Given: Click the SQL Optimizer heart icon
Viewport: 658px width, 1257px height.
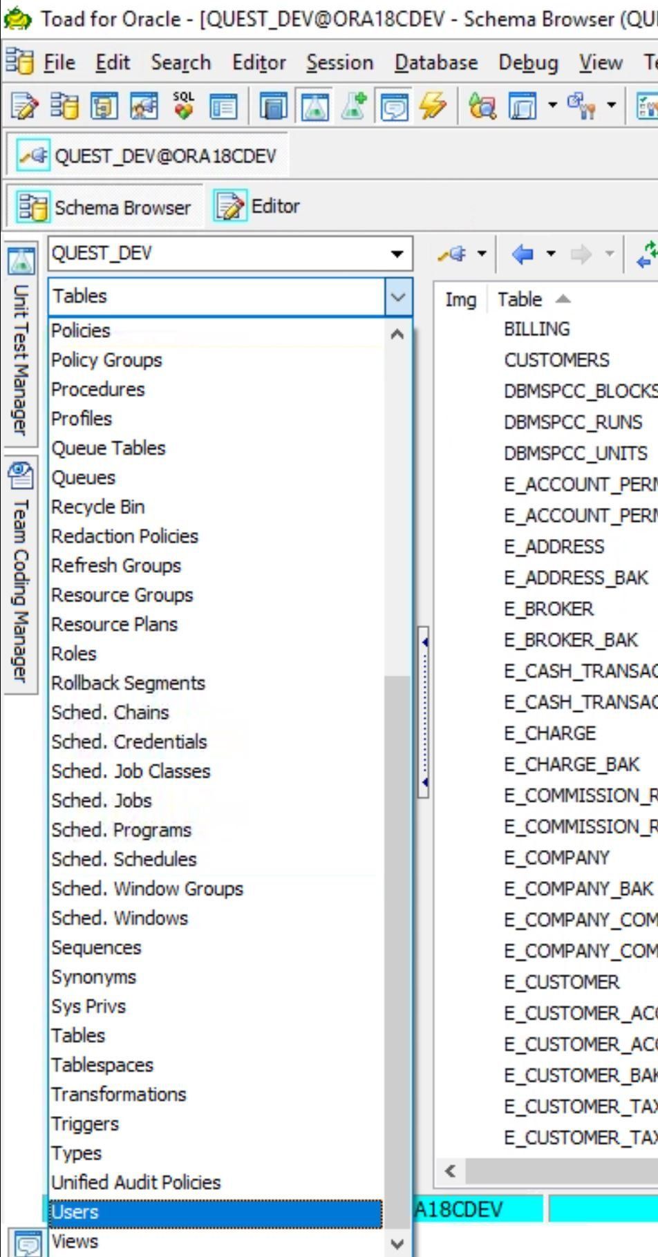Looking at the screenshot, I should click(183, 106).
